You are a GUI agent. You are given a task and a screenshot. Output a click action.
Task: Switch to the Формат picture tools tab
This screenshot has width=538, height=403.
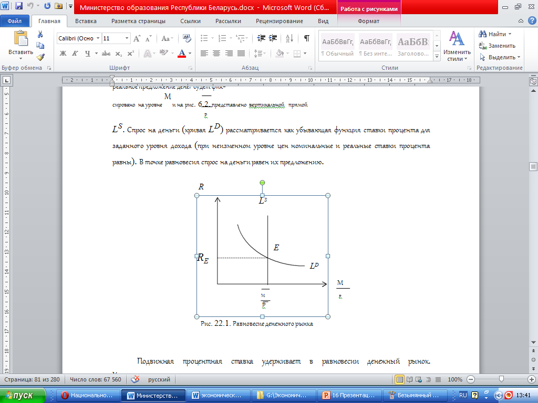click(368, 21)
